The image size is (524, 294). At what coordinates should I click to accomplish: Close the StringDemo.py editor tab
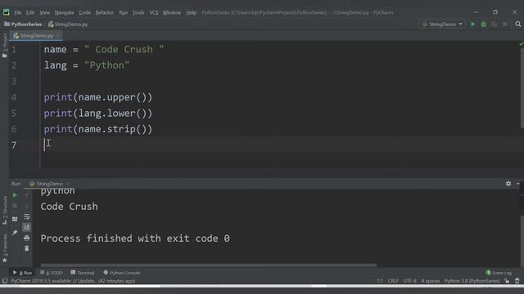click(x=58, y=35)
